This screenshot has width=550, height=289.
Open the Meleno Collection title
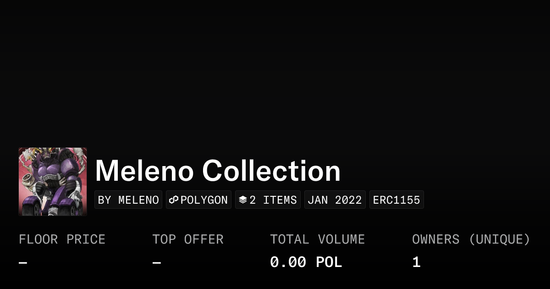218,171
